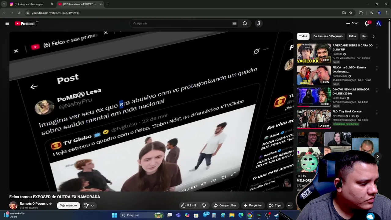Open Task View on taskbar
Screen dimensions: 391x220
click(x=169, y=215)
